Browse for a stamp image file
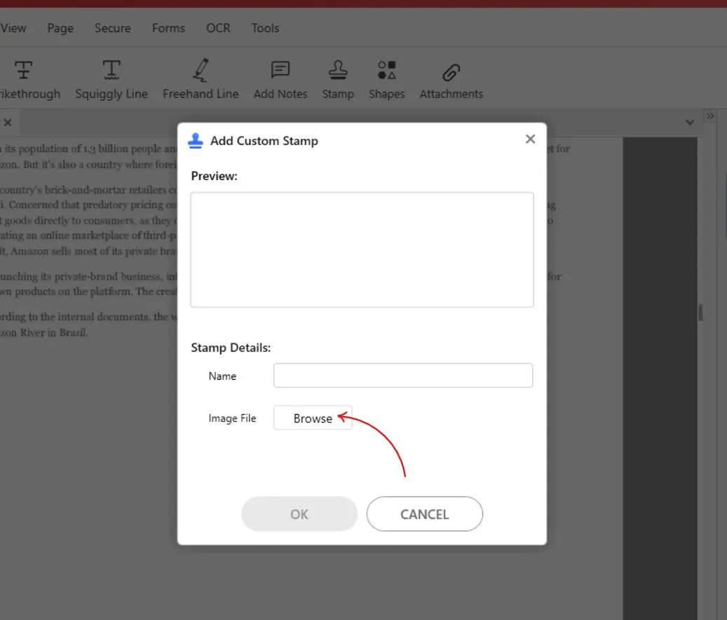Screen dimensions: 727x620 point(313,418)
